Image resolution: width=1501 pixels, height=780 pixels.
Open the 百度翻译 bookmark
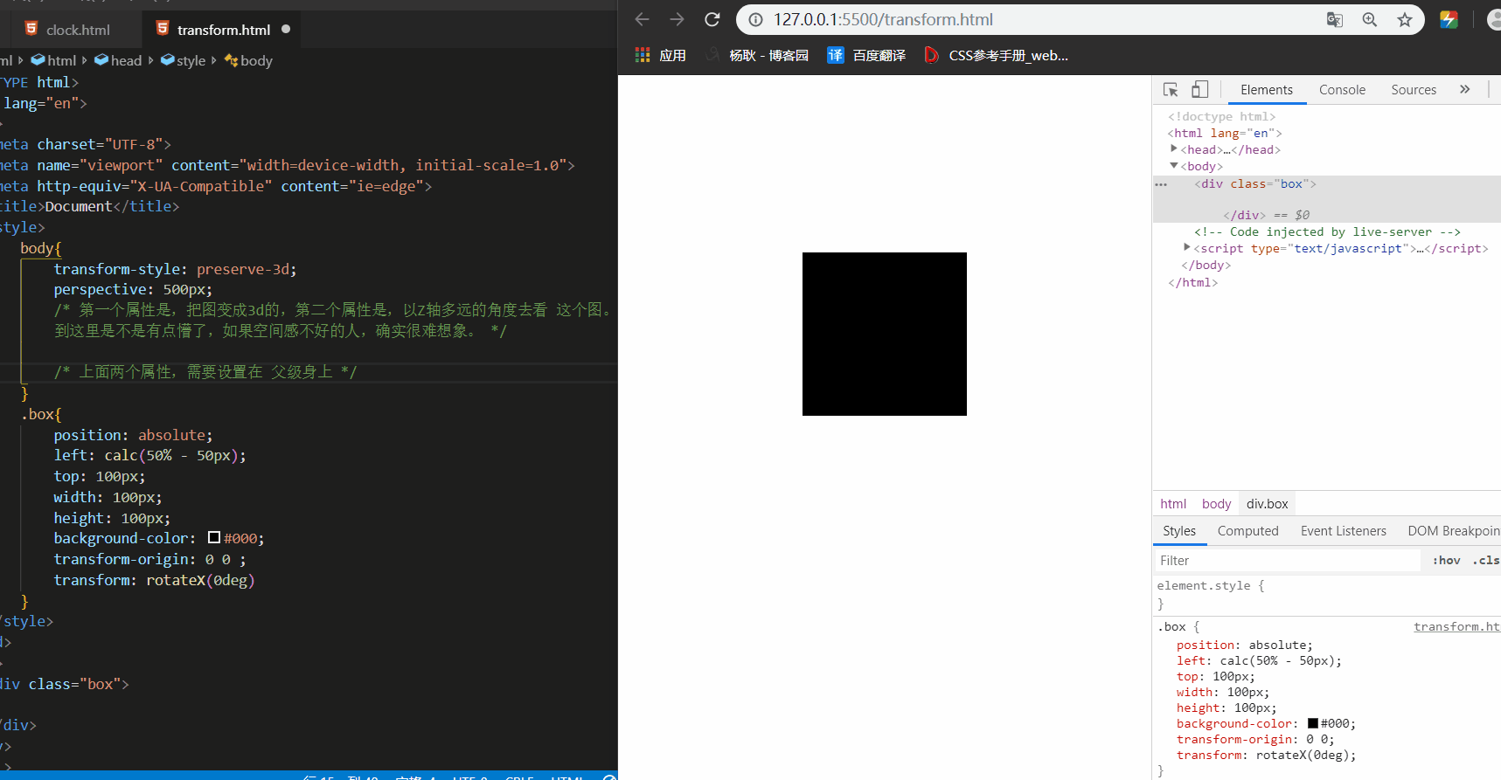[866, 55]
